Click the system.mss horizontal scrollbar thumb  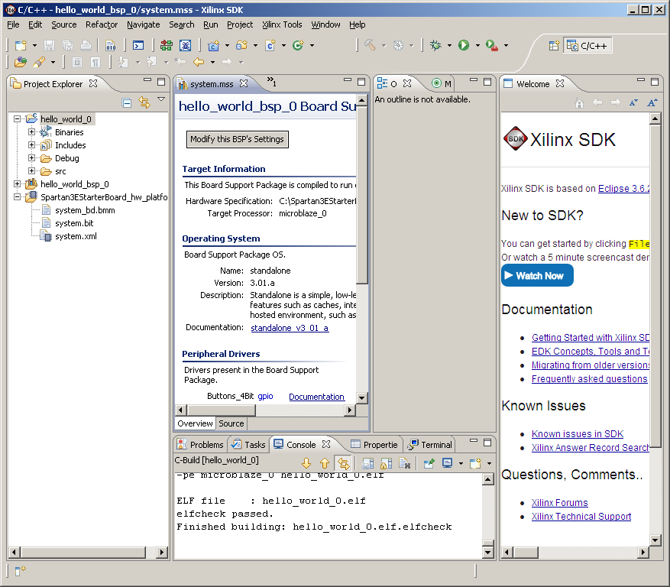click(221, 410)
